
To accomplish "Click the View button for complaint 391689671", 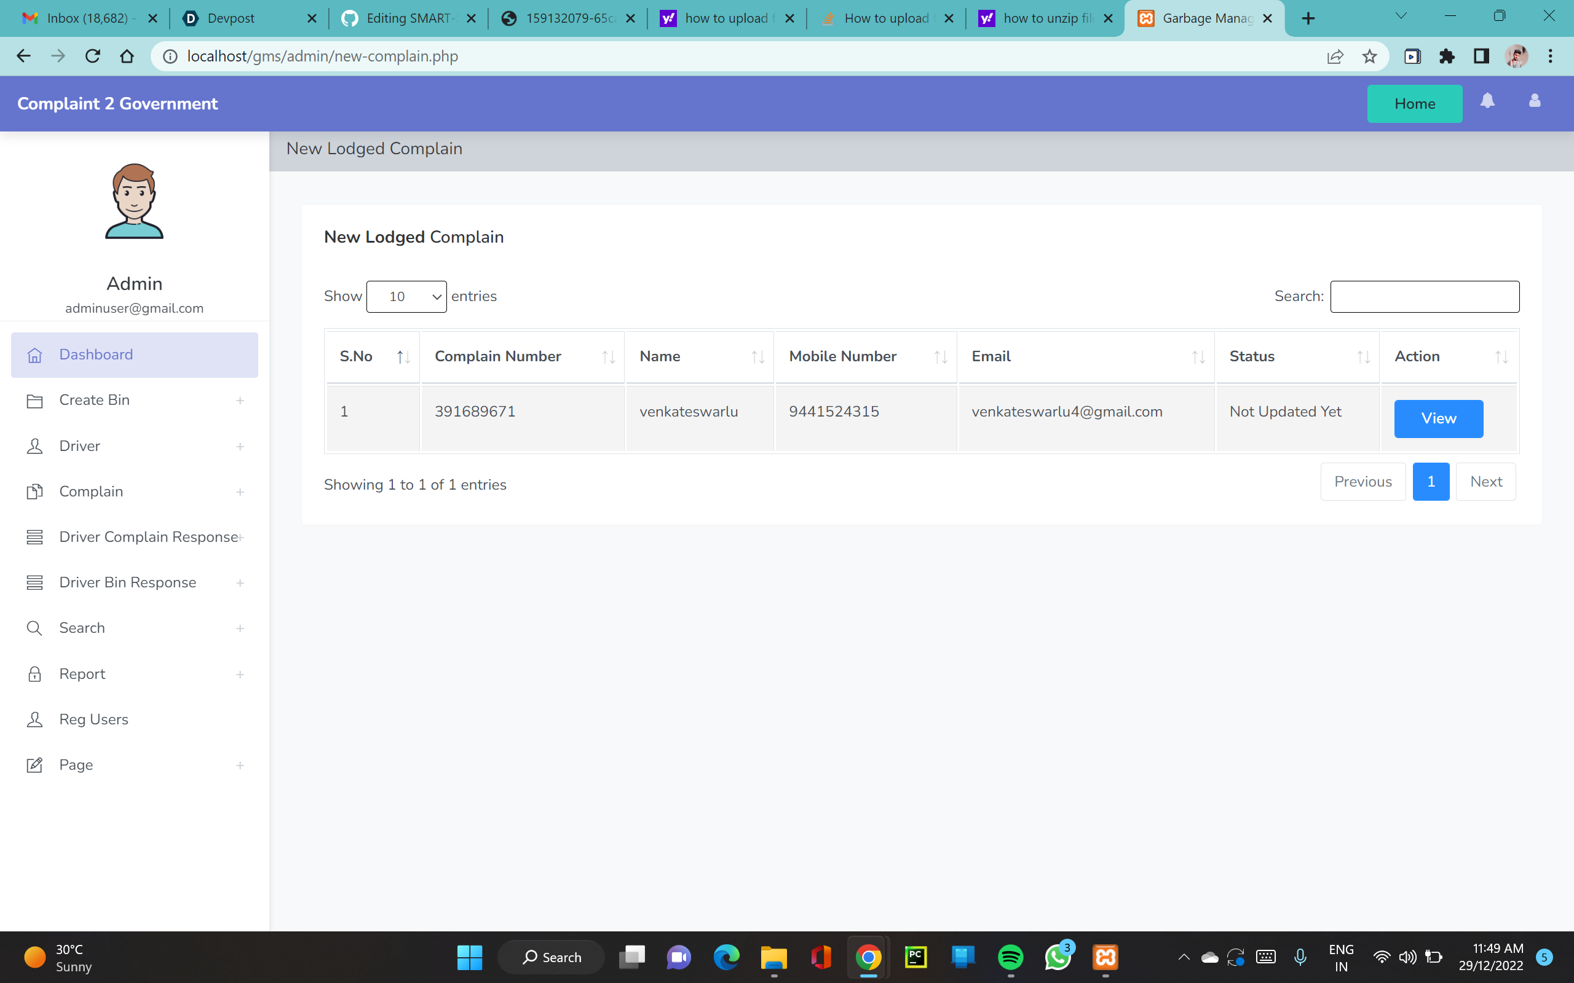I will coord(1438,418).
